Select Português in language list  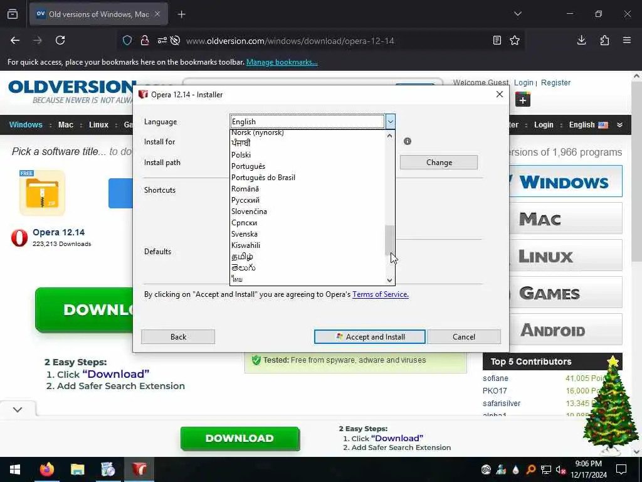(x=307, y=166)
